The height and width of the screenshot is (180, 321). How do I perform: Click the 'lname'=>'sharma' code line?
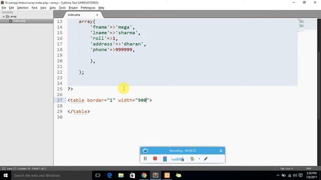[115, 32]
